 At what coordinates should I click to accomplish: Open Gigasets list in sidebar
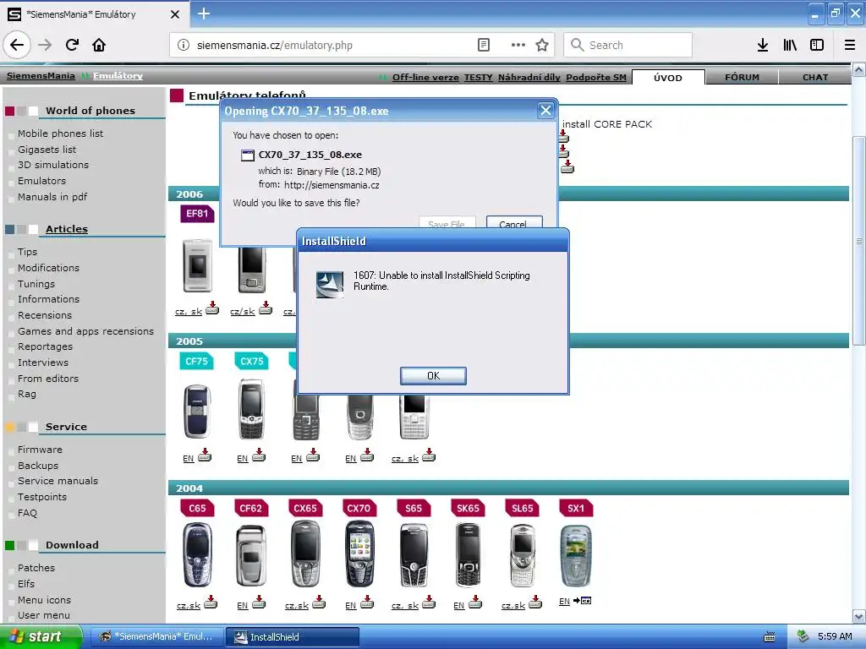click(47, 150)
